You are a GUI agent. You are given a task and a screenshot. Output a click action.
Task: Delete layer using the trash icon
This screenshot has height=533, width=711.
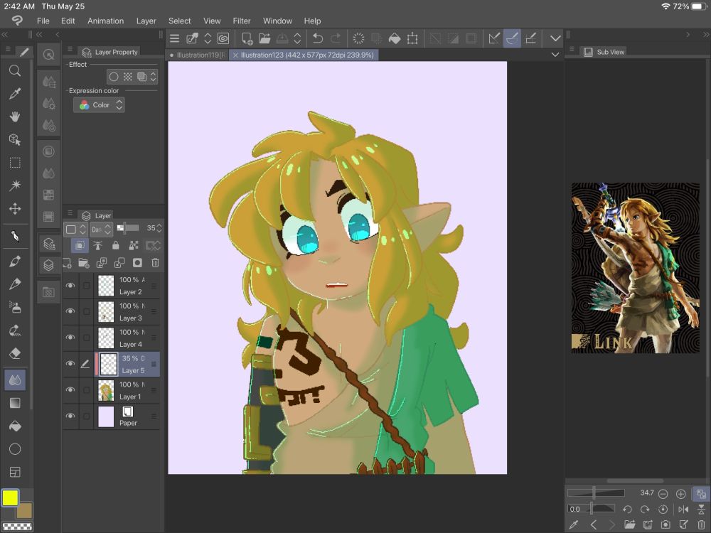156,263
